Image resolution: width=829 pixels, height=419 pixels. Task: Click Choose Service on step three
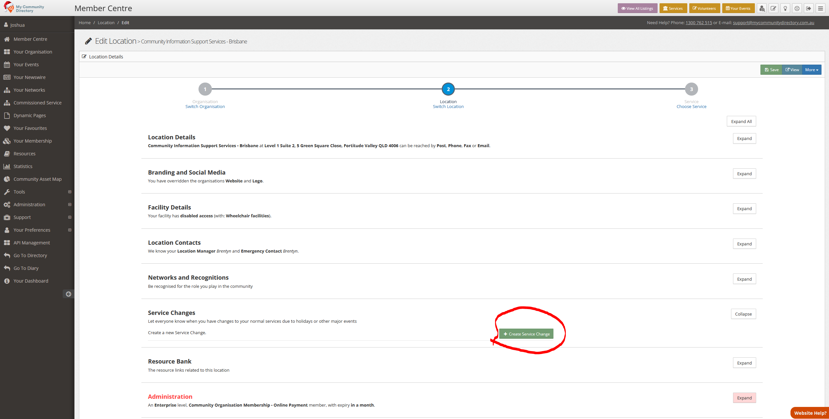pos(691,106)
